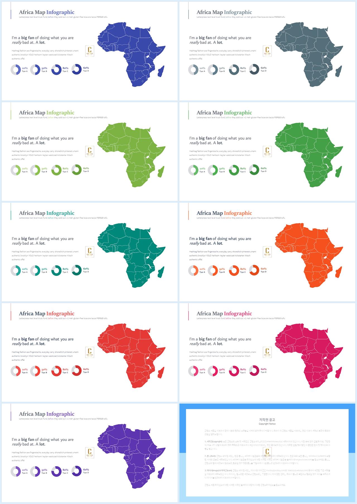The image size is (357, 504).
Task: Click the purple slide's Africa Map Infographic title
Action: tap(47, 414)
